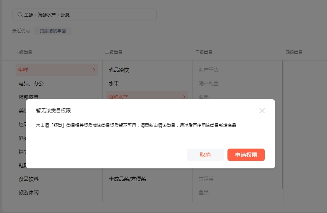Image resolution: width=327 pixels, height=213 pixels.
Task: Click the dialog title 暂无该类目权限
Action: point(53,111)
